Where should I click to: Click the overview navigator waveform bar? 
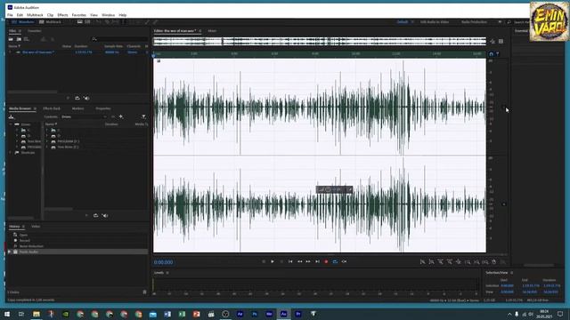coord(319,42)
